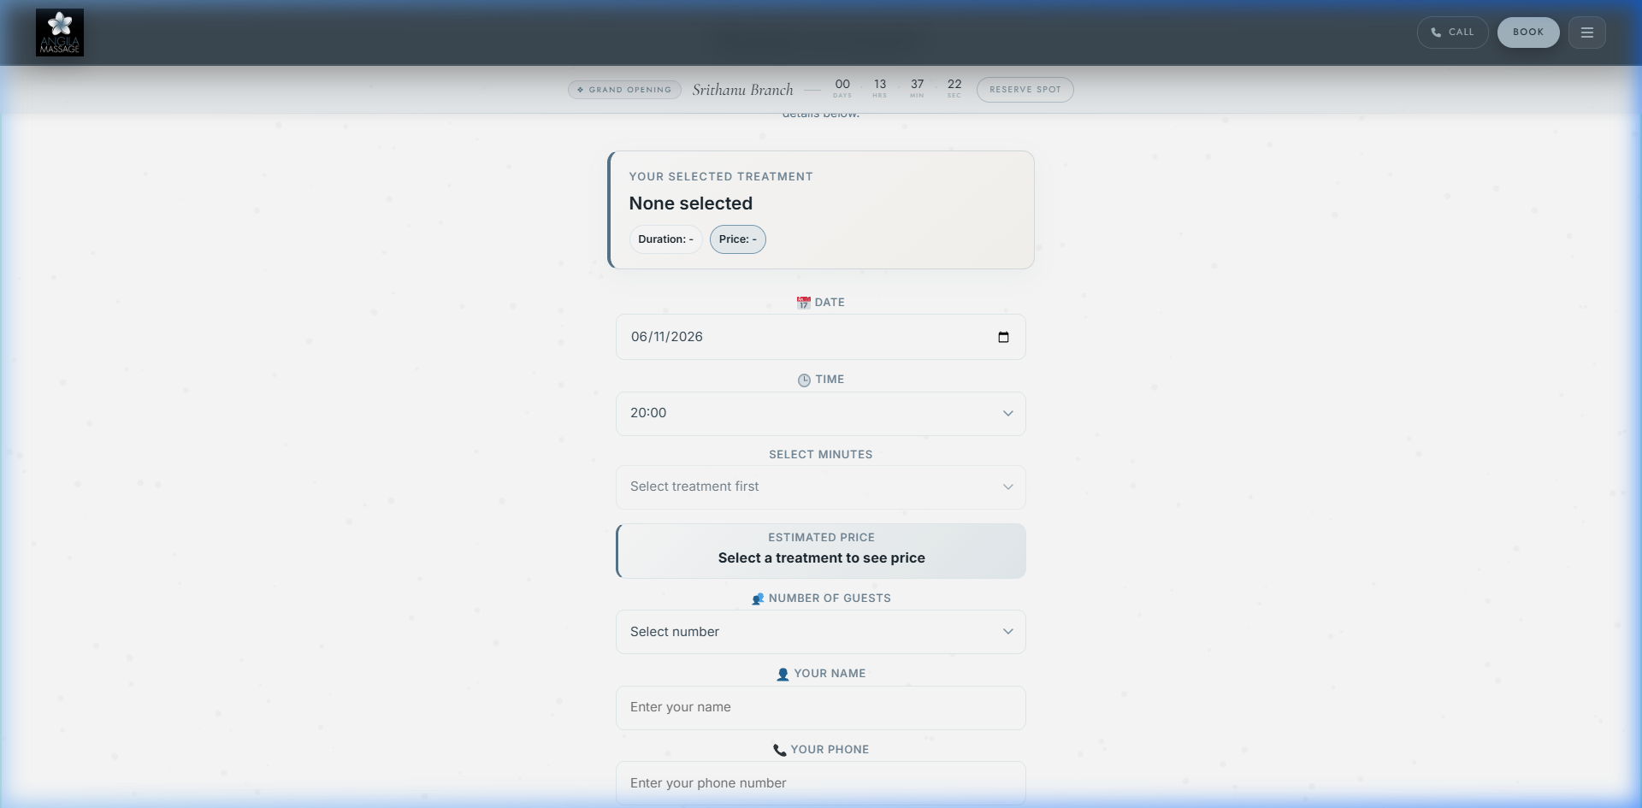
Task: Click the countdown hours value 13
Action: [x=879, y=84]
